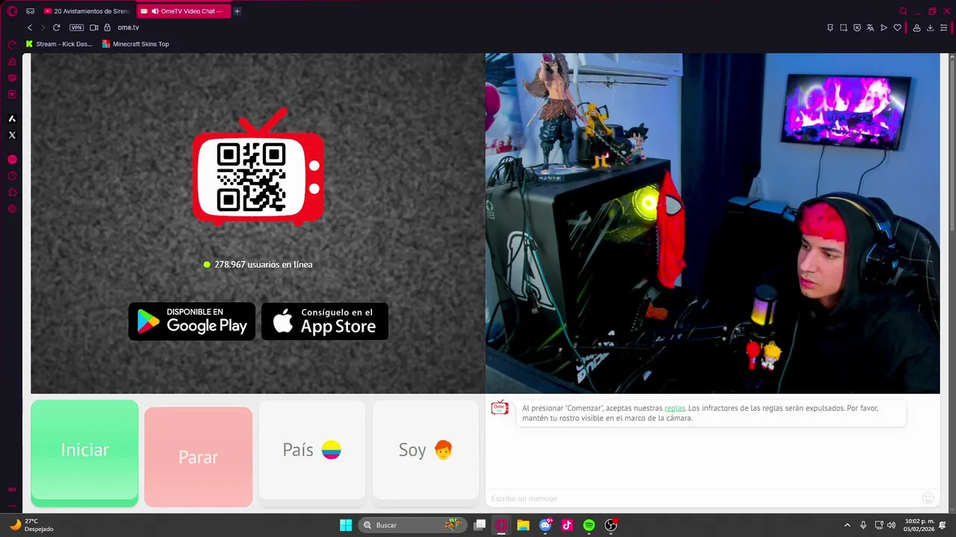This screenshot has height=537, width=956.
Task: Focus the Escribe un mensaje field
Action: coord(702,498)
